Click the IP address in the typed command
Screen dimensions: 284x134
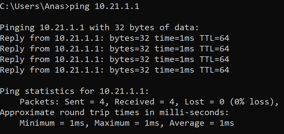coord(117,7)
